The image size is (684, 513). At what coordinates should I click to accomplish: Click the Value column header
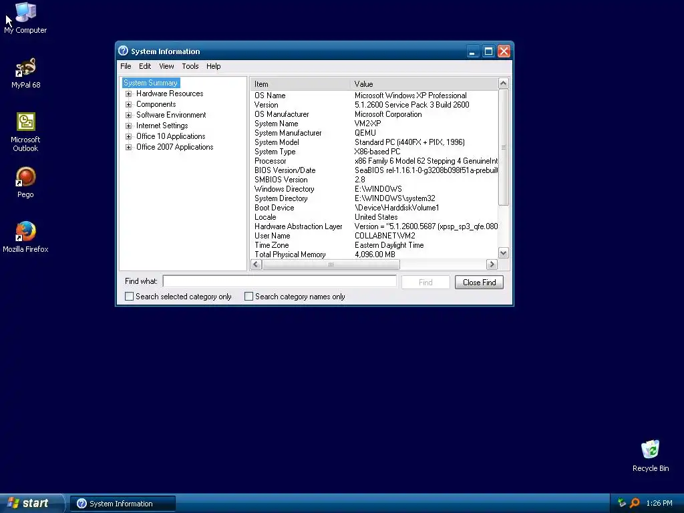tap(423, 83)
